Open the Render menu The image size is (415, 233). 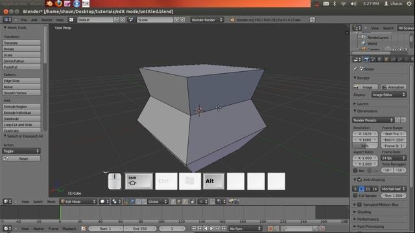(47, 20)
